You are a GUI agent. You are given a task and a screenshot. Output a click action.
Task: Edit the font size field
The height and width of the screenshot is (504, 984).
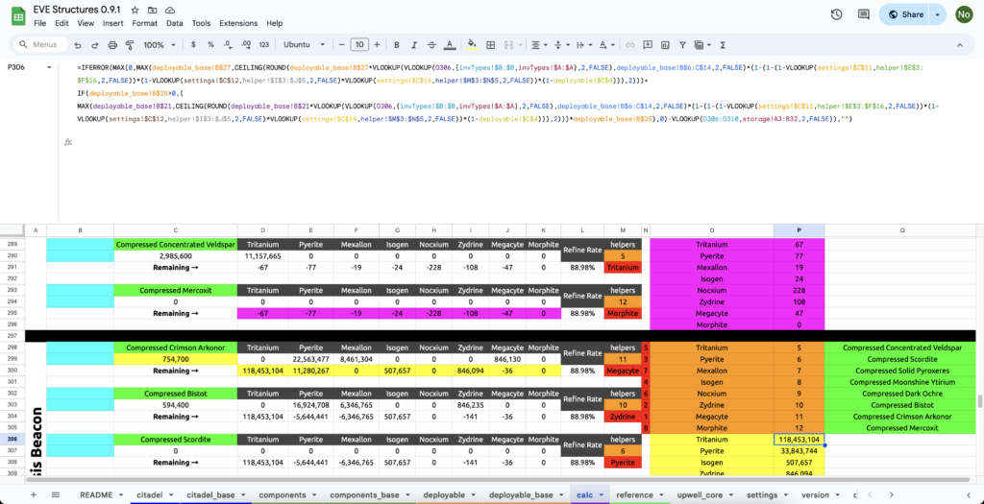coord(359,45)
